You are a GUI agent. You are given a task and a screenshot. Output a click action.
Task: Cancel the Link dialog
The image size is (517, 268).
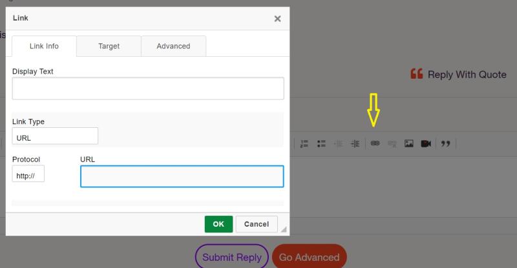point(257,224)
